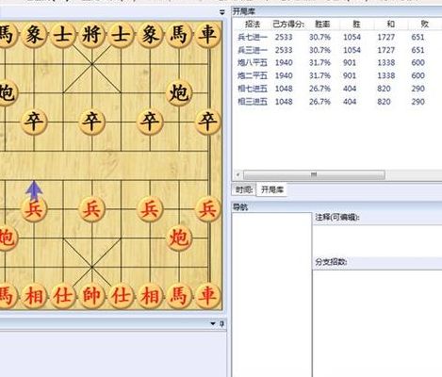Switch to the 时间 tab
This screenshot has width=442, height=377.
pyautogui.click(x=244, y=189)
